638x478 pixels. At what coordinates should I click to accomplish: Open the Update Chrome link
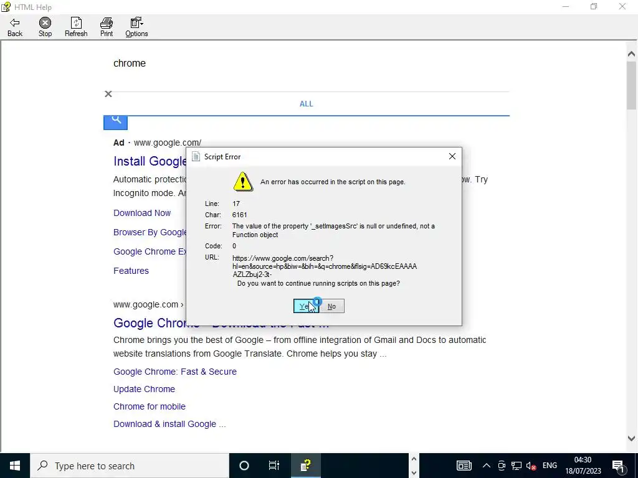[144, 389]
